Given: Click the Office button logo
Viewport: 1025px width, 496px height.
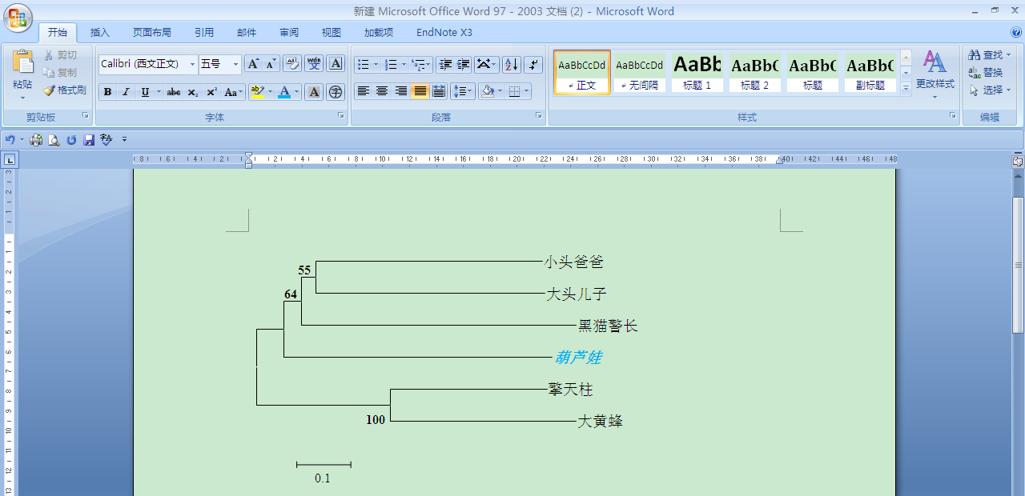Looking at the screenshot, I should point(18,19).
